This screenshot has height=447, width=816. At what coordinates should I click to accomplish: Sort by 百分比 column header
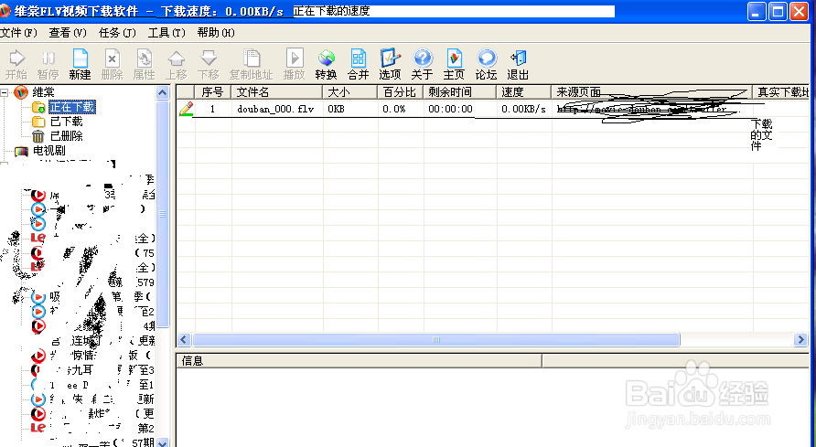click(400, 92)
